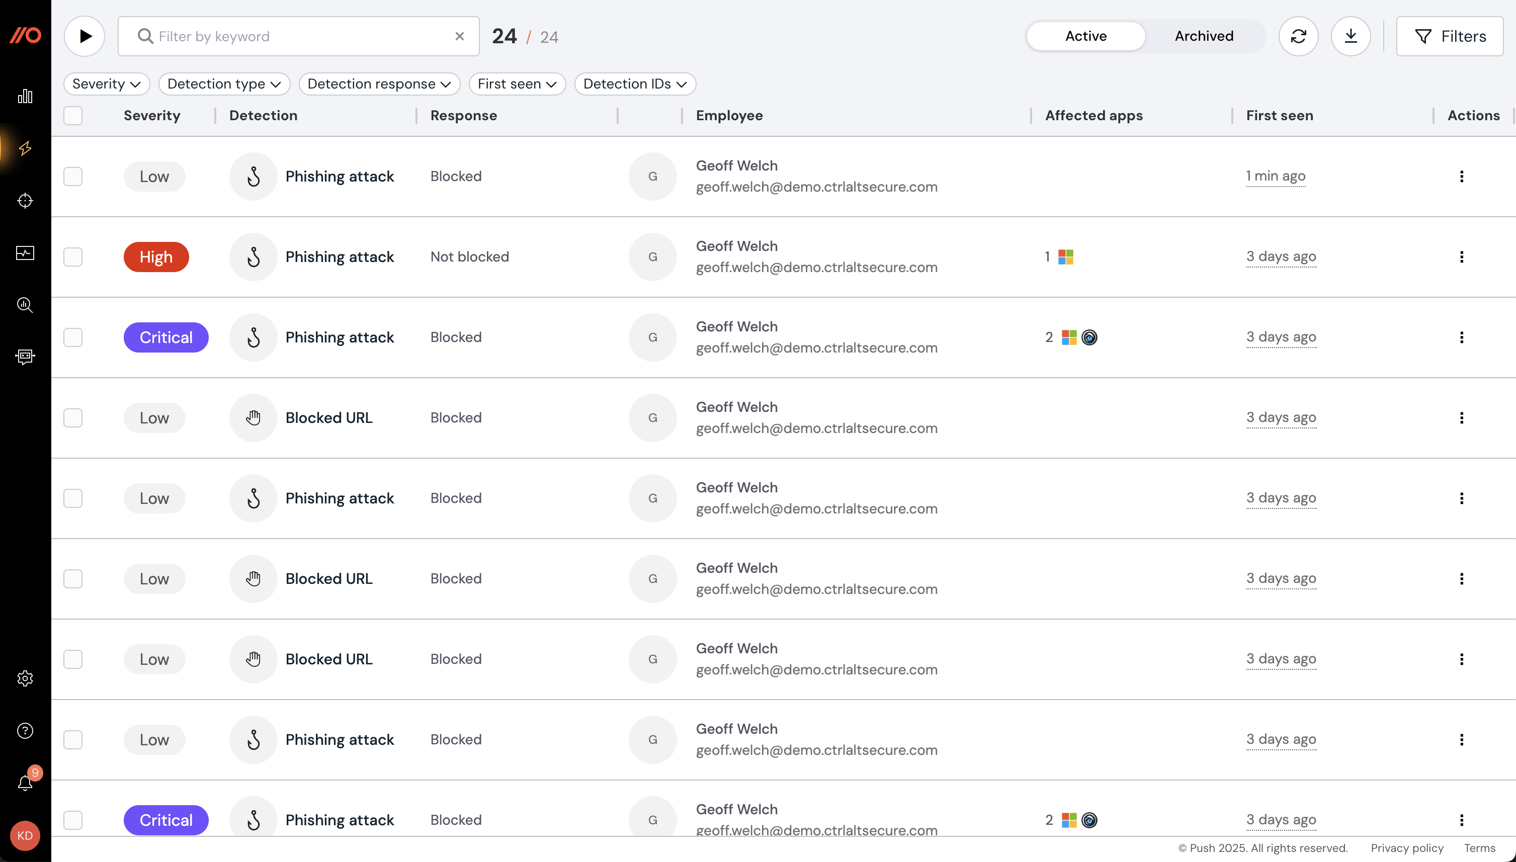Check the High severity phishing attack row
The height and width of the screenshot is (862, 1516).
(x=73, y=257)
